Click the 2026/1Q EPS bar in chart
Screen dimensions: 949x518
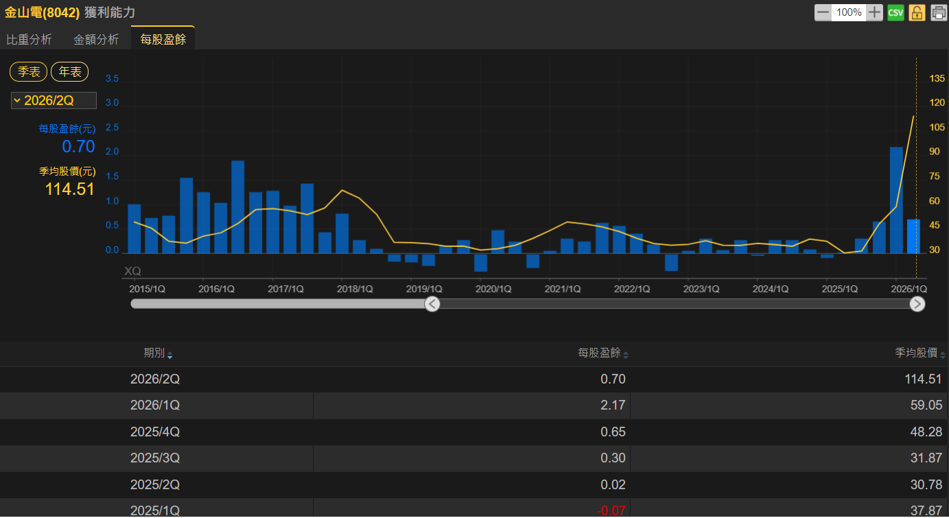tap(896, 200)
